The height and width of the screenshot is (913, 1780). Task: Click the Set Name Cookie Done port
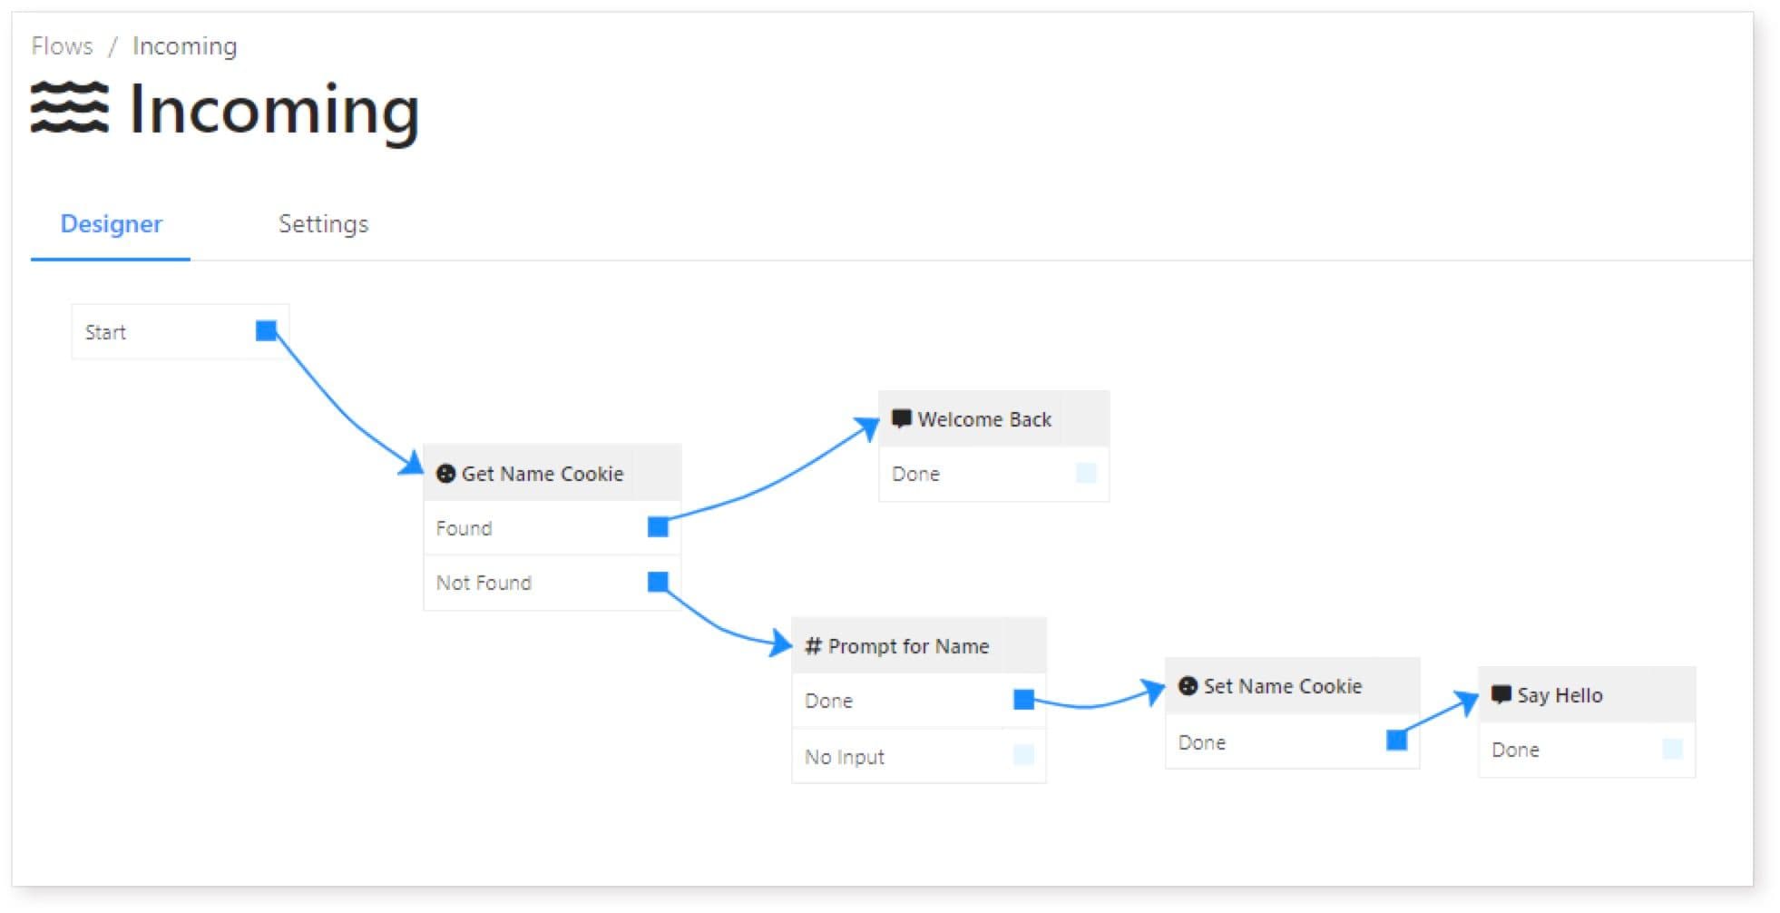pos(1397,741)
